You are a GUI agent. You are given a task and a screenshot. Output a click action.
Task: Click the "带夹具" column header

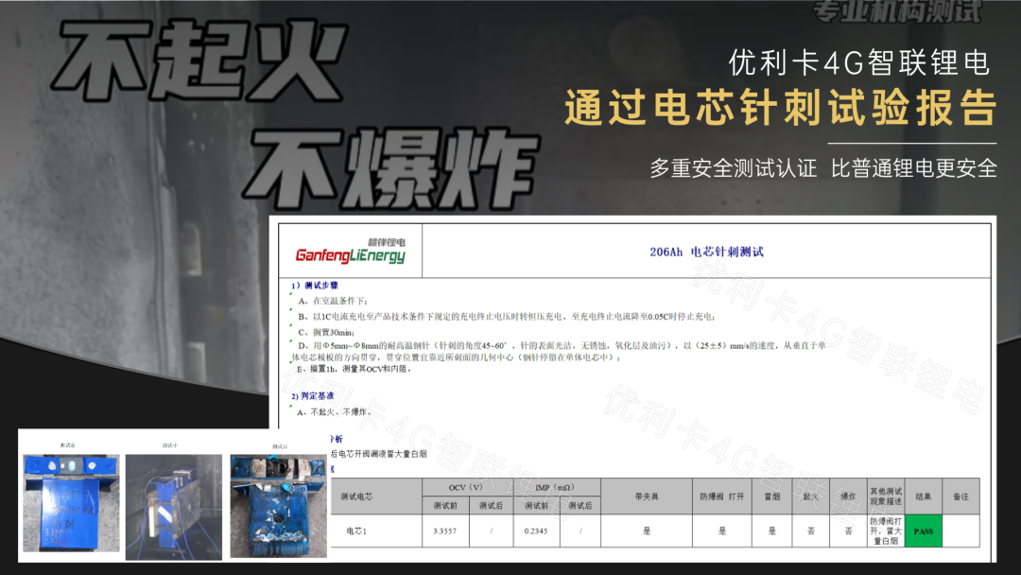point(647,497)
